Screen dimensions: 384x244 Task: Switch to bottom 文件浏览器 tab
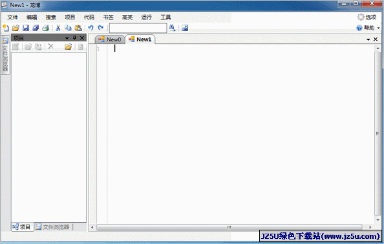[x=52, y=227]
